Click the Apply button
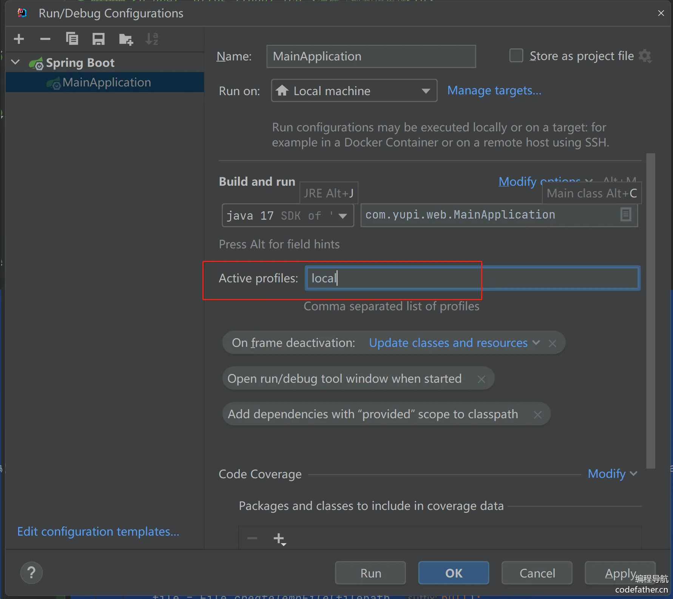 [620, 573]
